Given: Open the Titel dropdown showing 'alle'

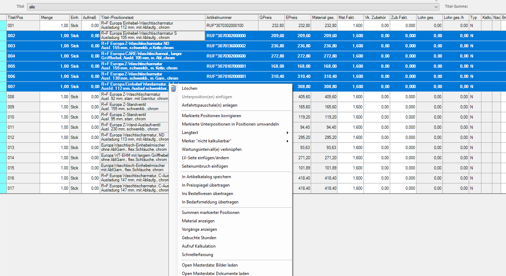Looking at the screenshot, I should pyautogui.click(x=233, y=7).
